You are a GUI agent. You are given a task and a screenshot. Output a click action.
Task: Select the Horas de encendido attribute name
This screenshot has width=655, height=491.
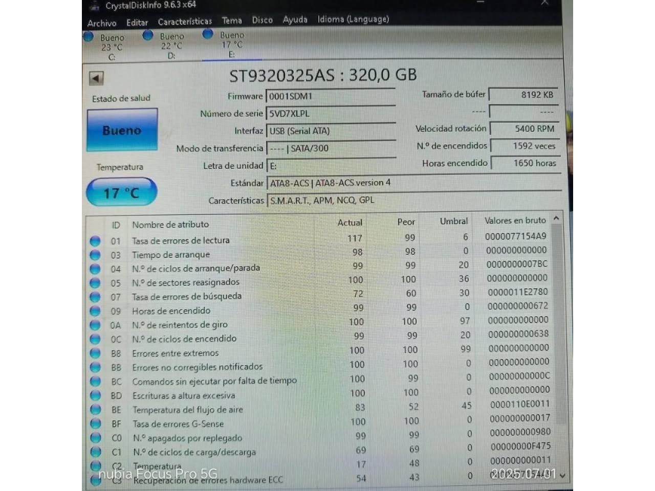click(x=171, y=310)
